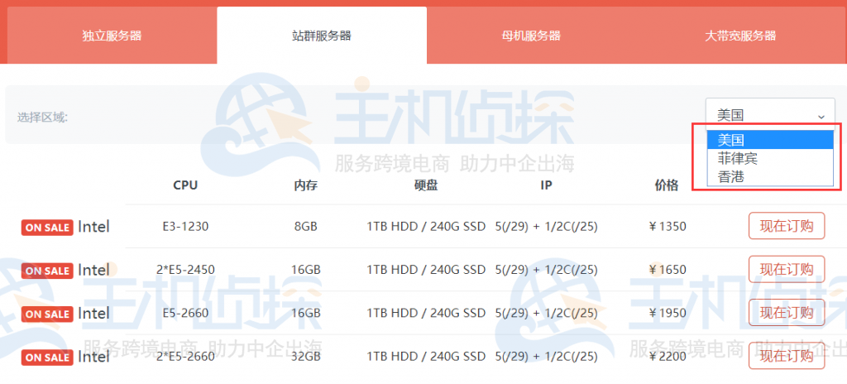Go to the 大带宽服务器 tab
The image size is (847, 384).
pos(740,36)
